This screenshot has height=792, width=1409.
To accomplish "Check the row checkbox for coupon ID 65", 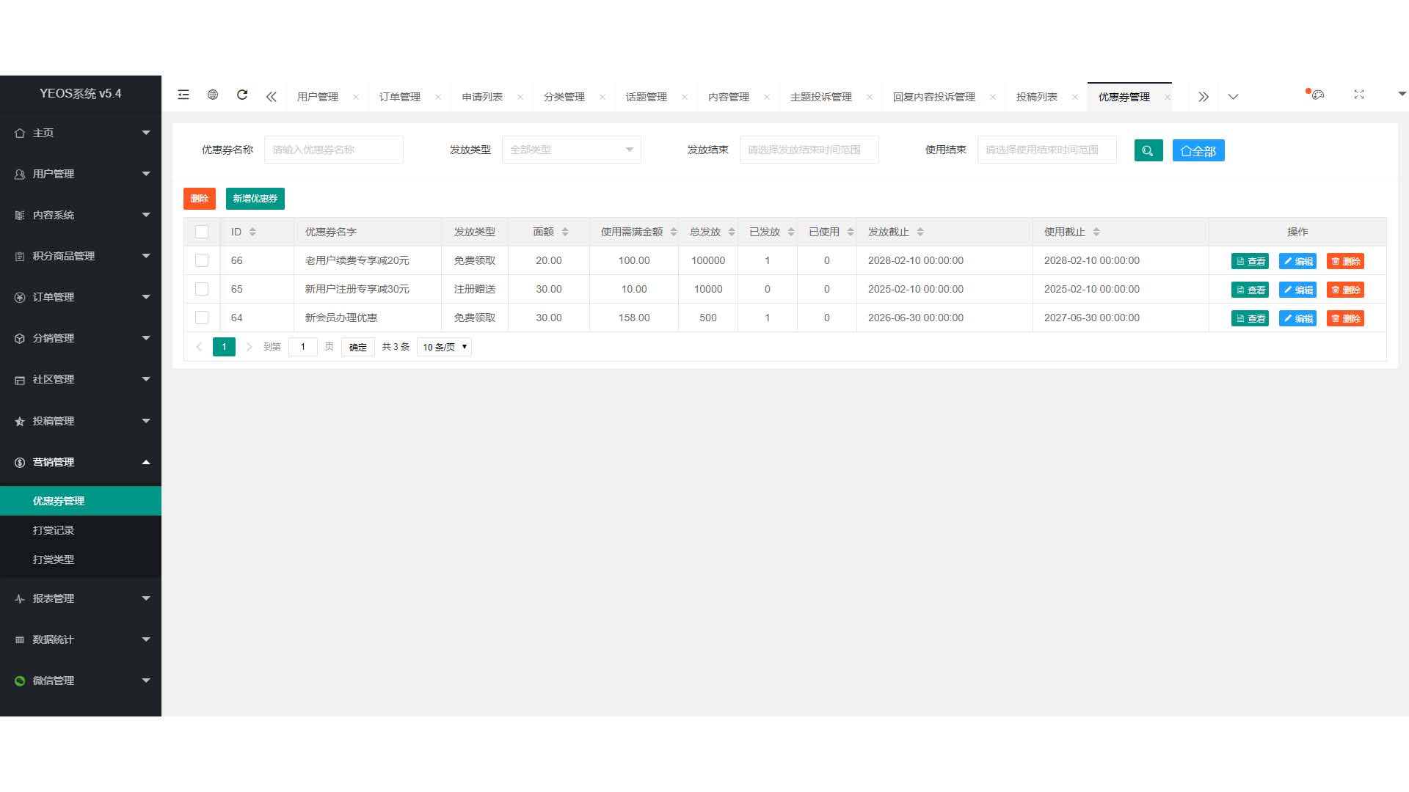I will point(202,289).
